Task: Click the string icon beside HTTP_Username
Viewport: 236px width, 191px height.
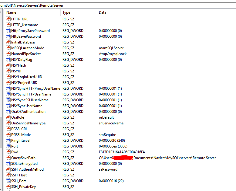Action: pyautogui.click(x=8, y=25)
